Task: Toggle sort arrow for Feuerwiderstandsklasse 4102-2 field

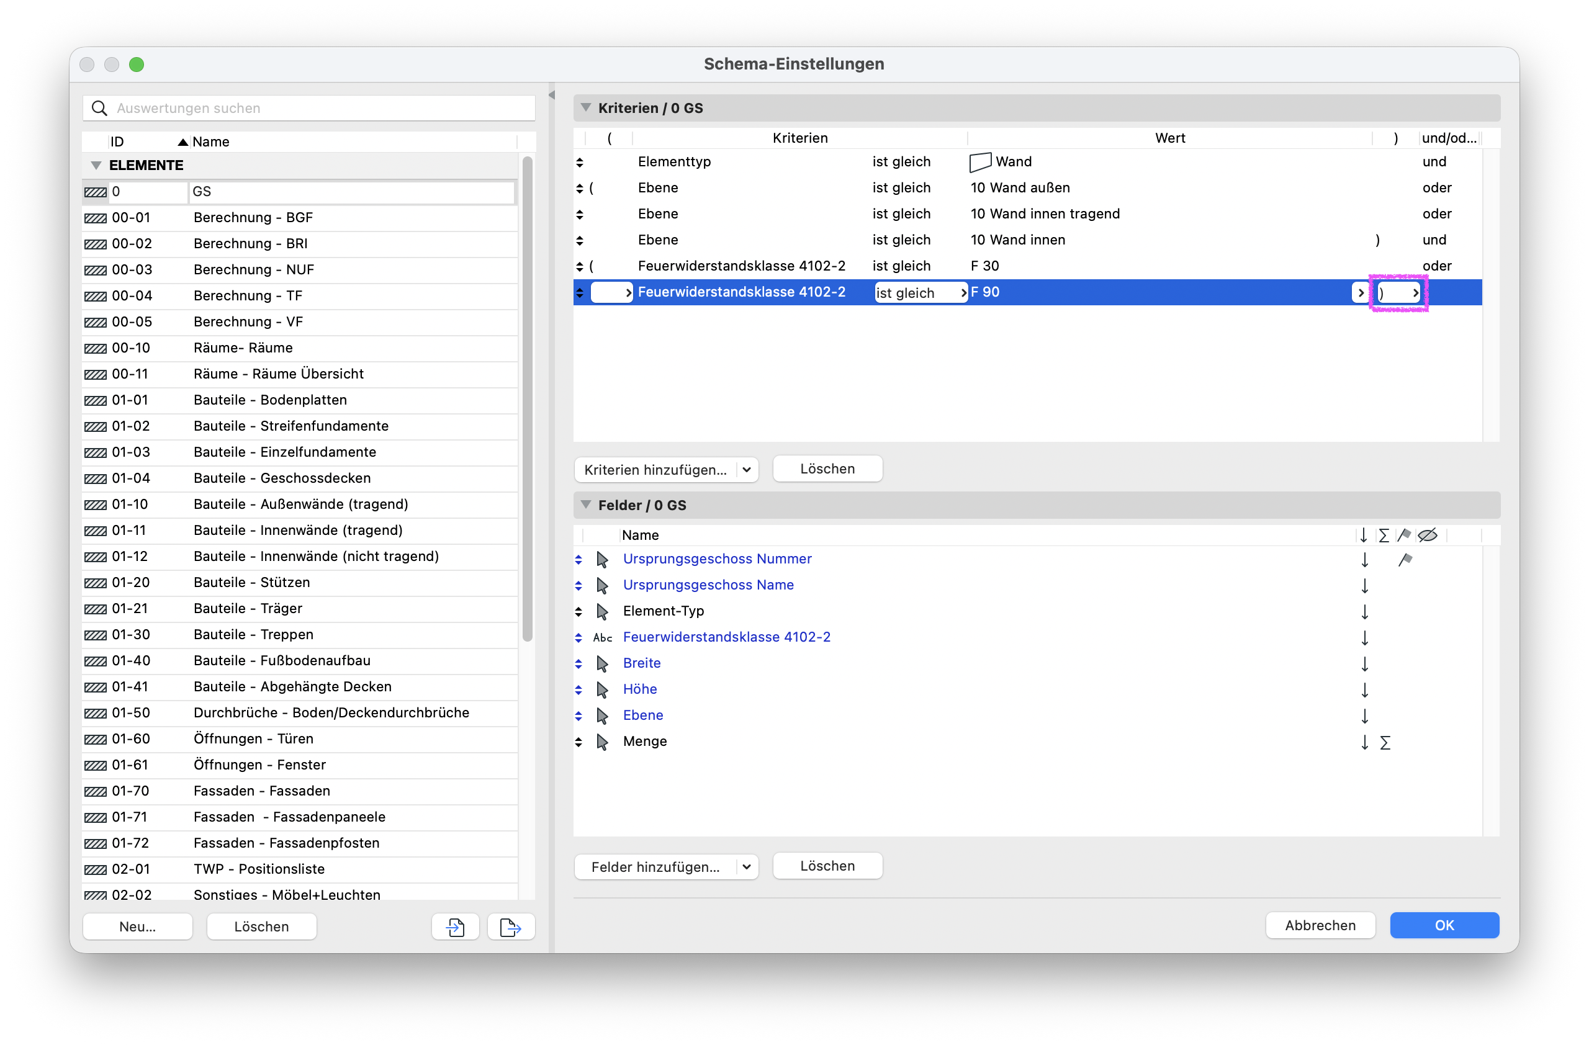Action: (x=1365, y=637)
